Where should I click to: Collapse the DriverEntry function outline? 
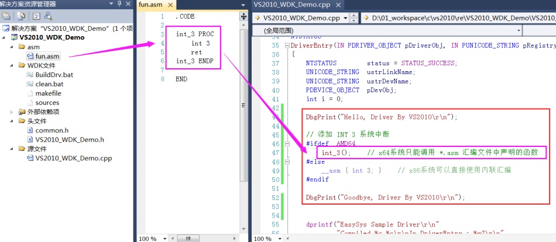287,45
